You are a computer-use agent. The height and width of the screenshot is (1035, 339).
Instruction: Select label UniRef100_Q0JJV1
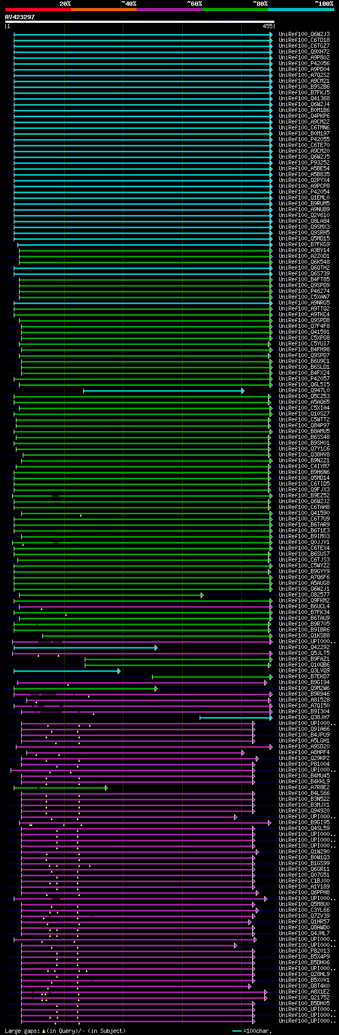point(304,542)
